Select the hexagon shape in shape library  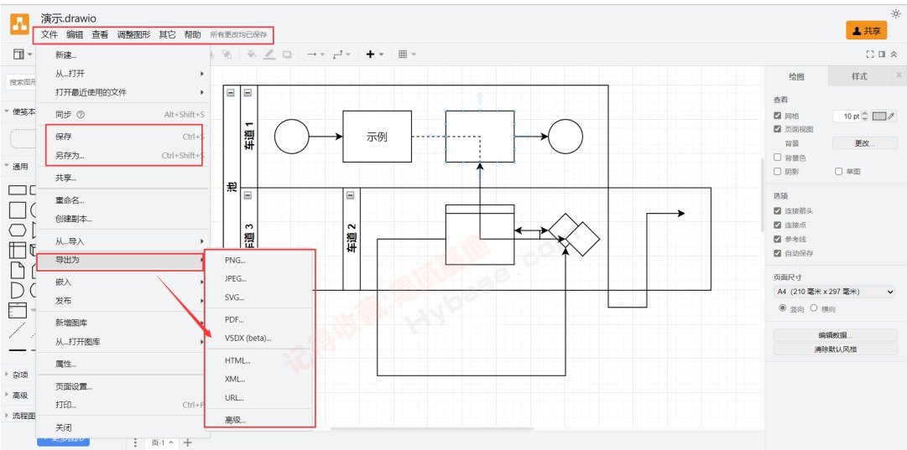18,230
